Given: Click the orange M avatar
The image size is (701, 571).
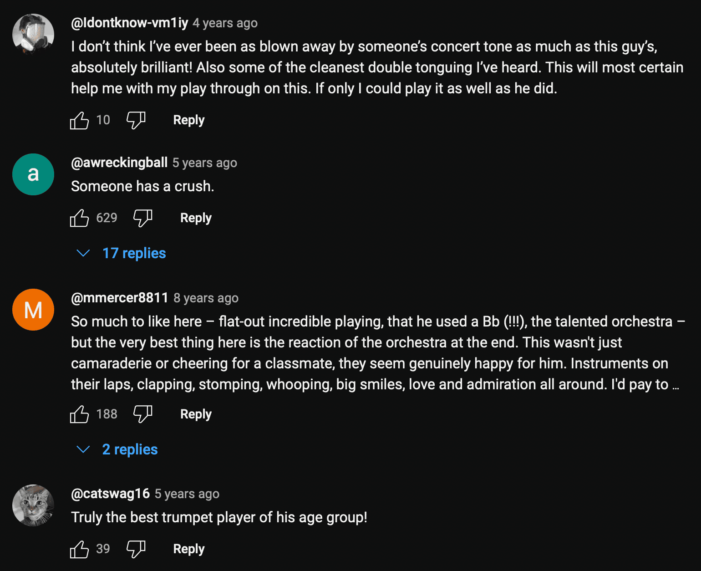Looking at the screenshot, I should click(x=33, y=310).
